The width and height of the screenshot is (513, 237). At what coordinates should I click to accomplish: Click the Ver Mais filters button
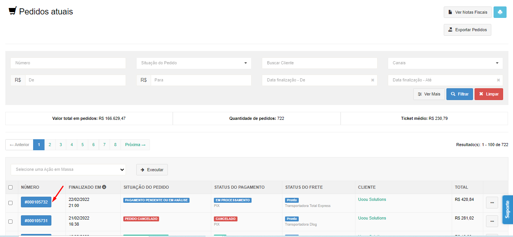click(x=429, y=94)
